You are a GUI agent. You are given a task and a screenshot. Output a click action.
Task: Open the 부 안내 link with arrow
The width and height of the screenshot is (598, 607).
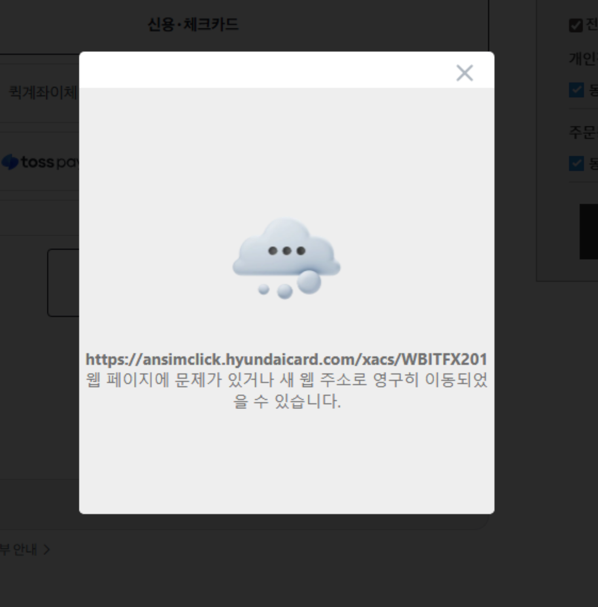click(25, 549)
